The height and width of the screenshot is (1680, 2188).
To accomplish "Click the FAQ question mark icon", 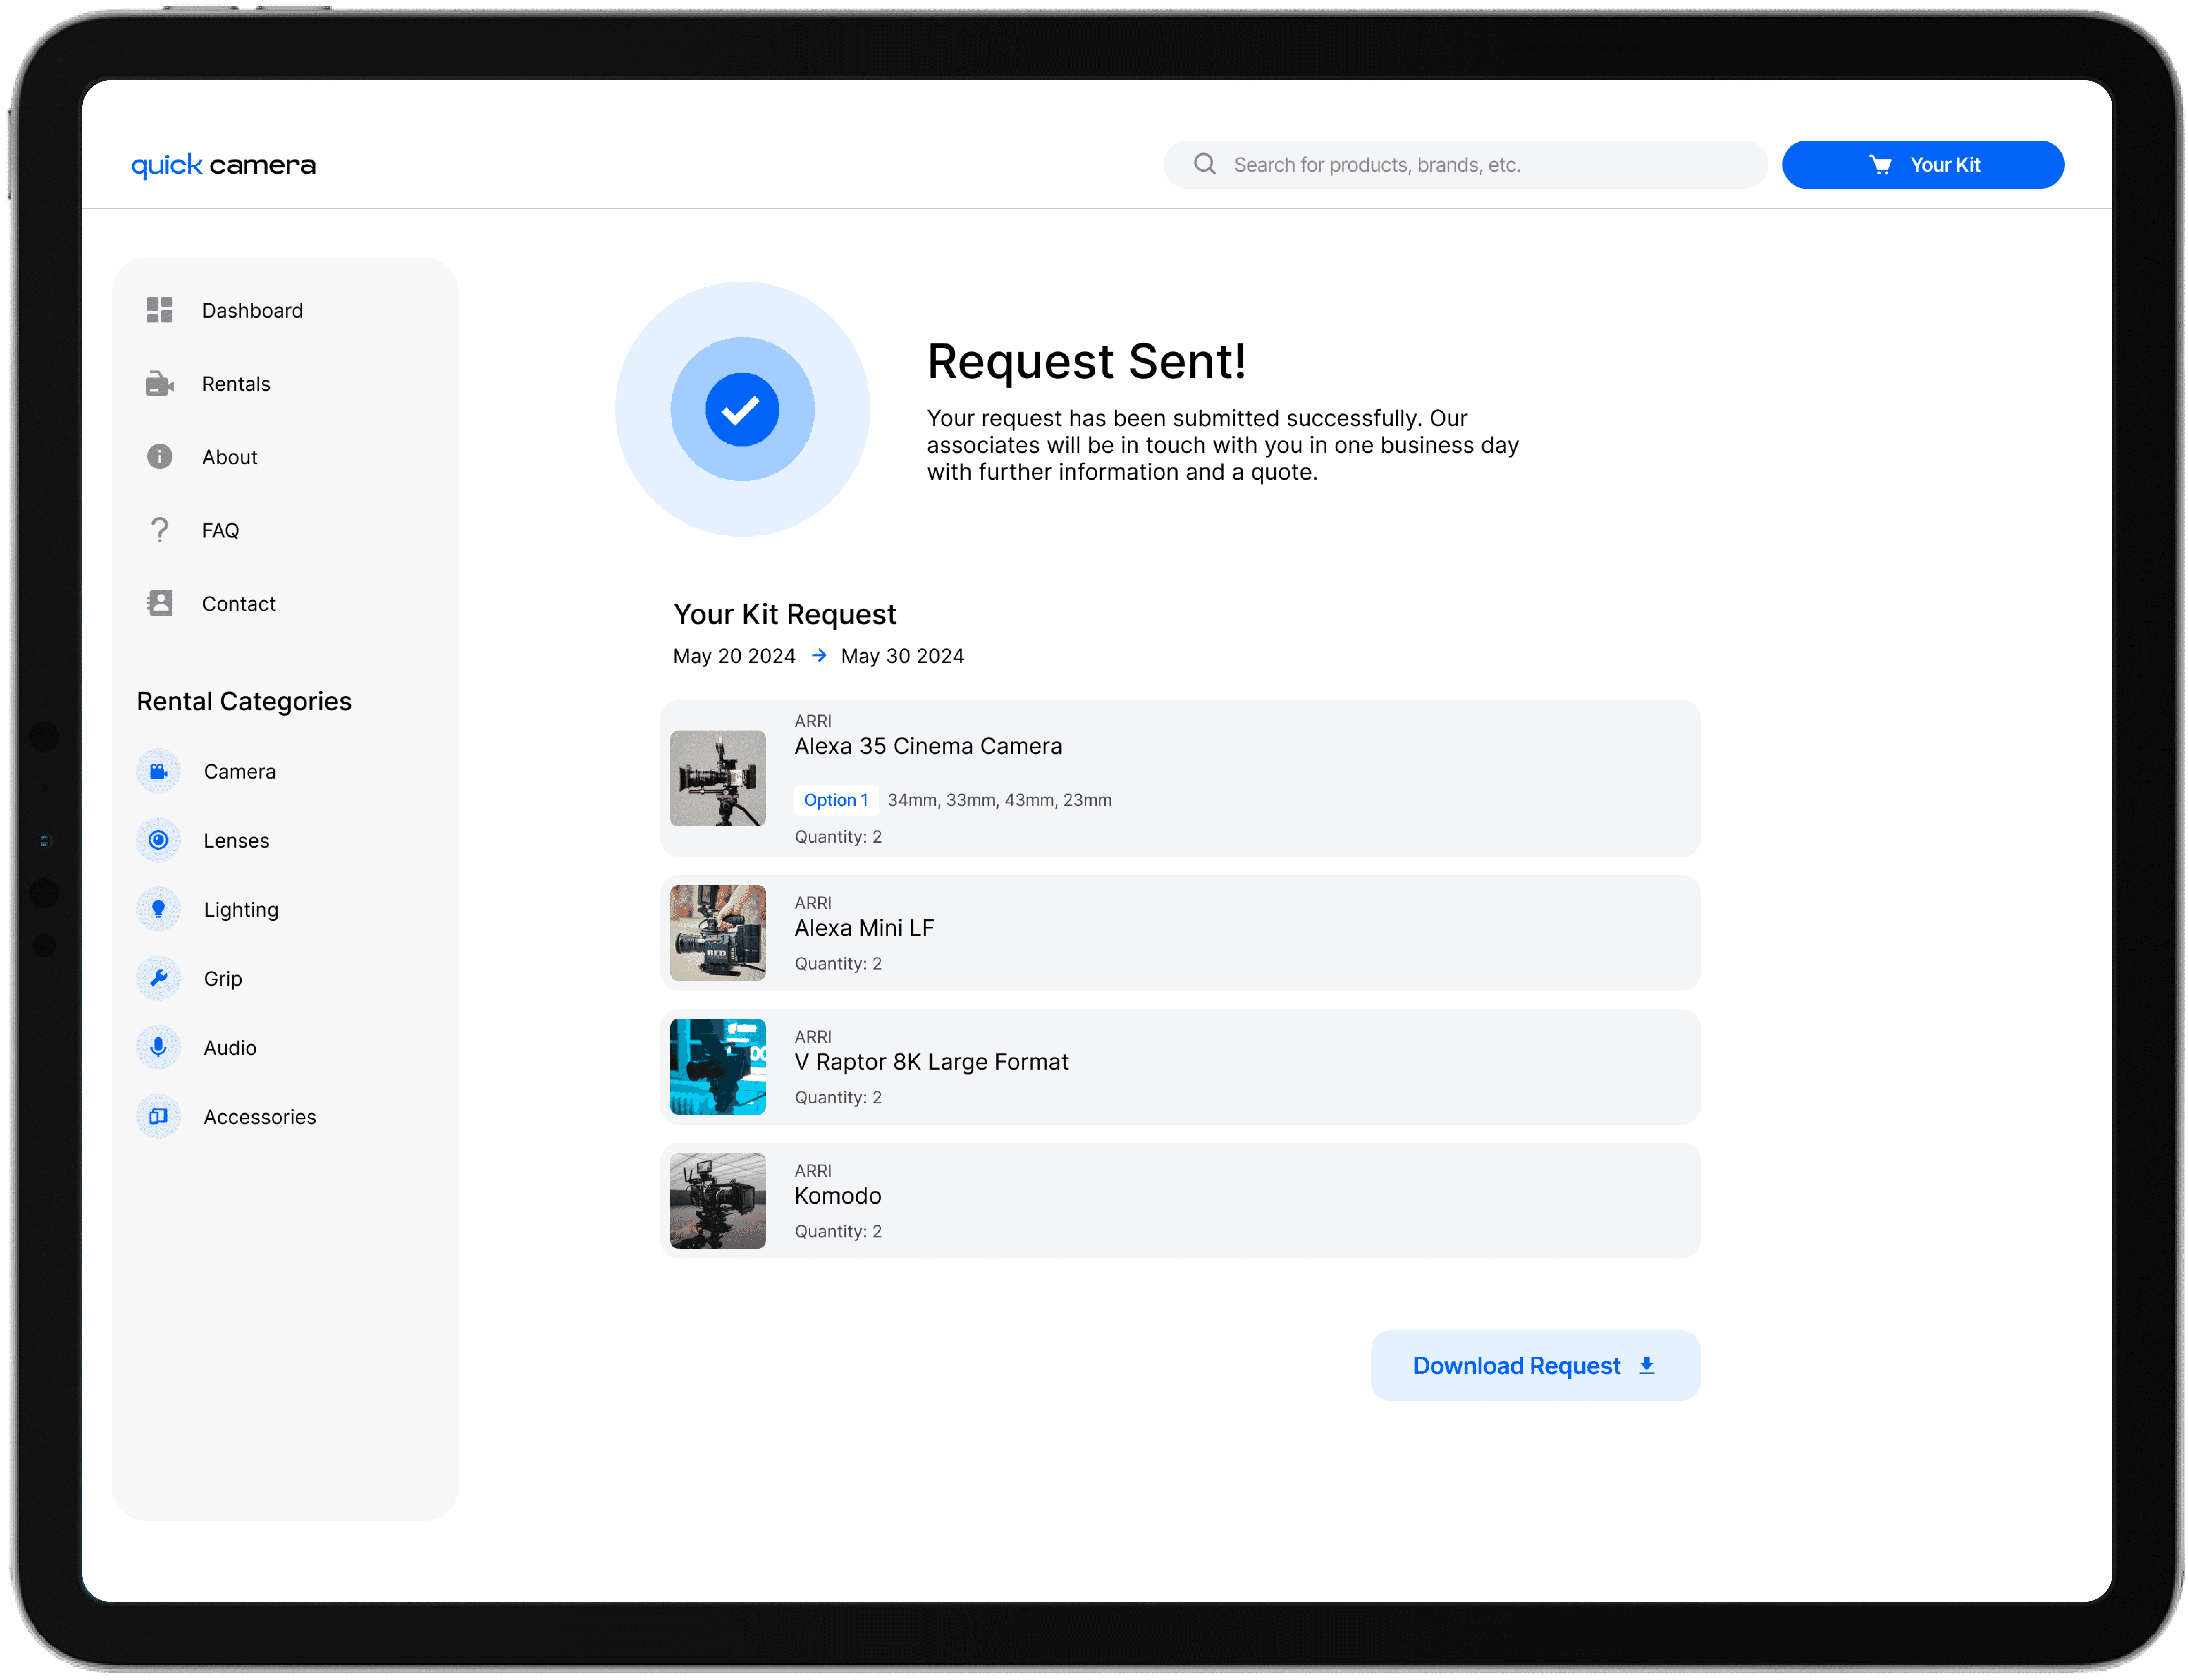I will (x=160, y=530).
